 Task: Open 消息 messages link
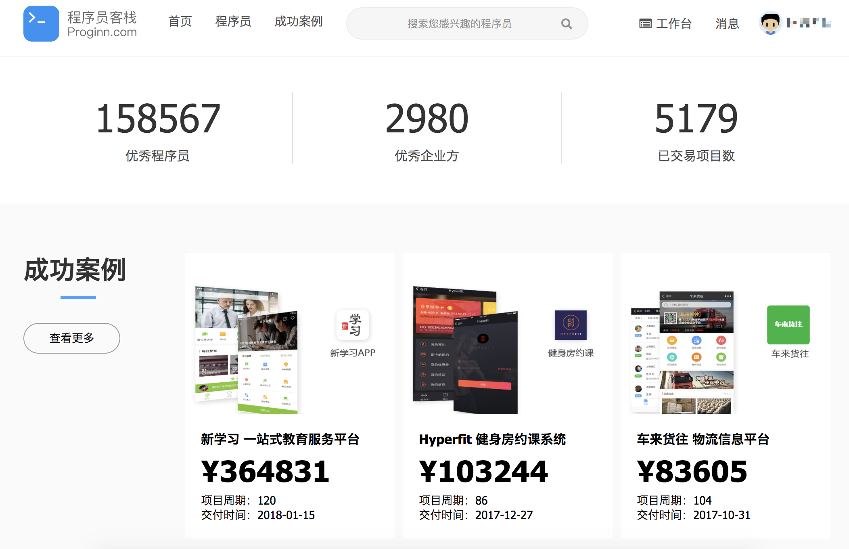727,24
